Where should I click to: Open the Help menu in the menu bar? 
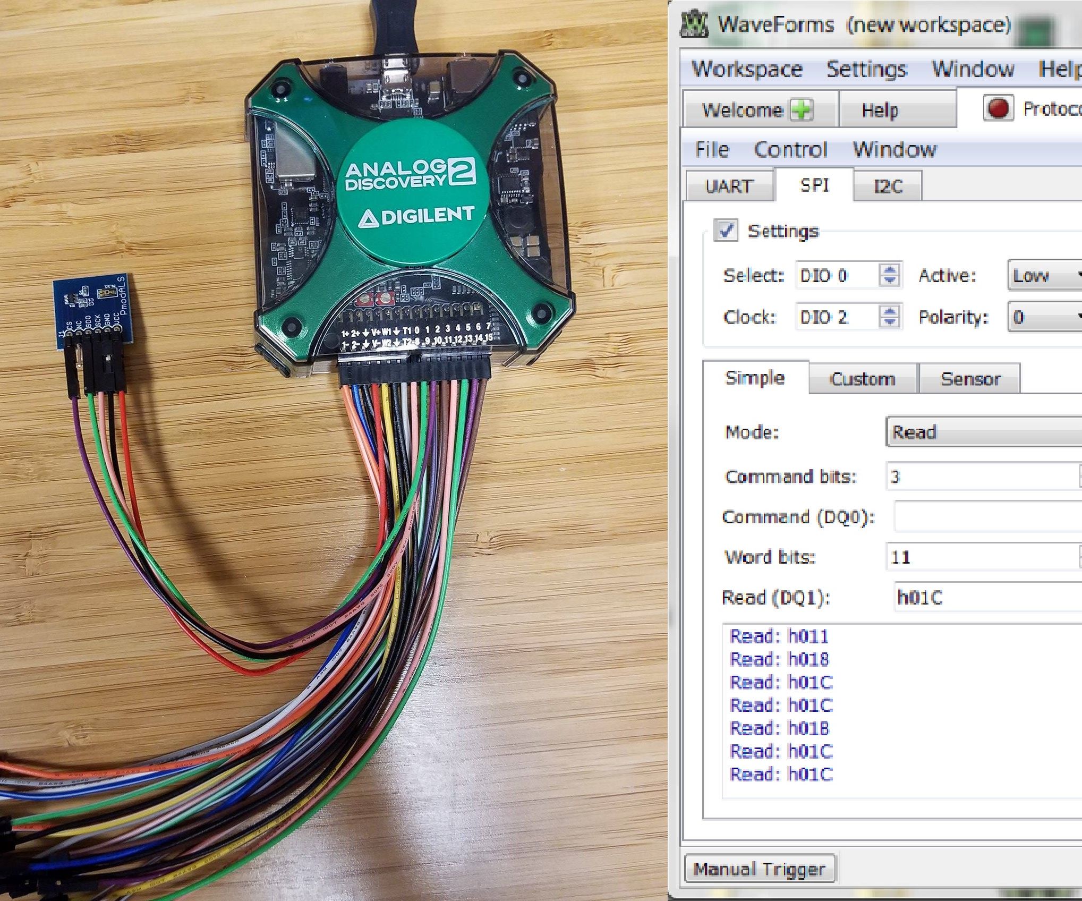pyautogui.click(x=1060, y=69)
